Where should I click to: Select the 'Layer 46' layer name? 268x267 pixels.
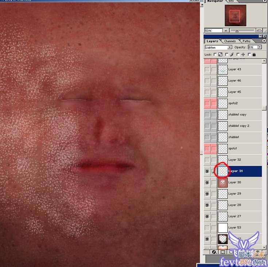pyautogui.click(x=235, y=81)
